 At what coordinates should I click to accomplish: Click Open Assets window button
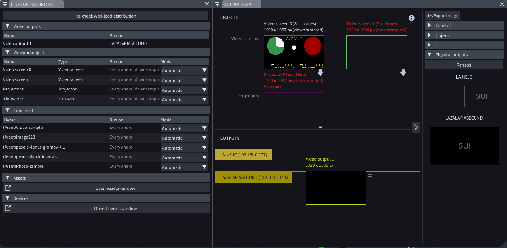click(x=107, y=188)
